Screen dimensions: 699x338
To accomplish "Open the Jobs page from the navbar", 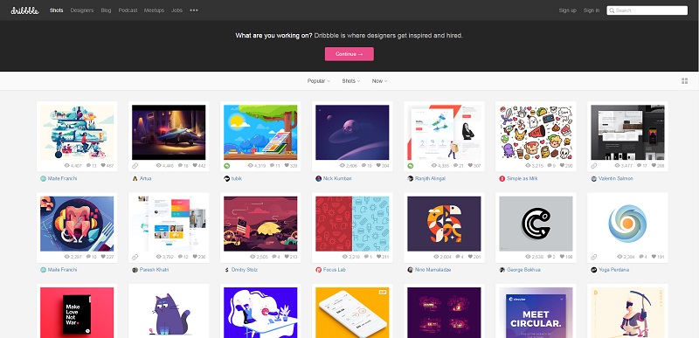I will pyautogui.click(x=177, y=10).
